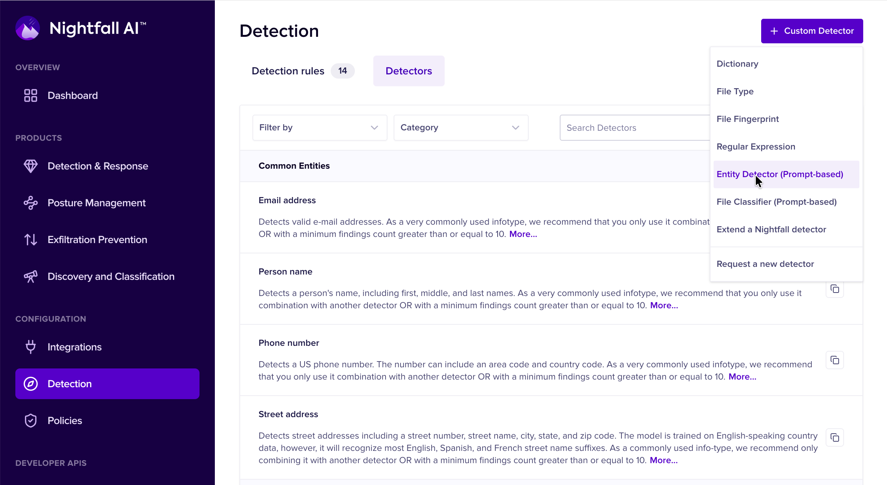This screenshot has width=887, height=485.
Task: Click the Exfiltration Prevention arrows icon
Action: 31,240
